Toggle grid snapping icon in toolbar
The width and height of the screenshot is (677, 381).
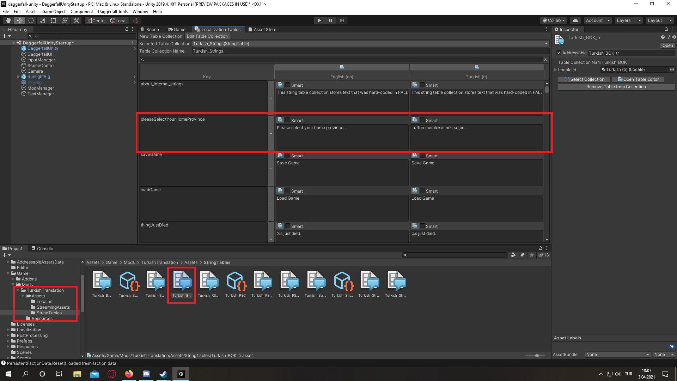coord(135,20)
